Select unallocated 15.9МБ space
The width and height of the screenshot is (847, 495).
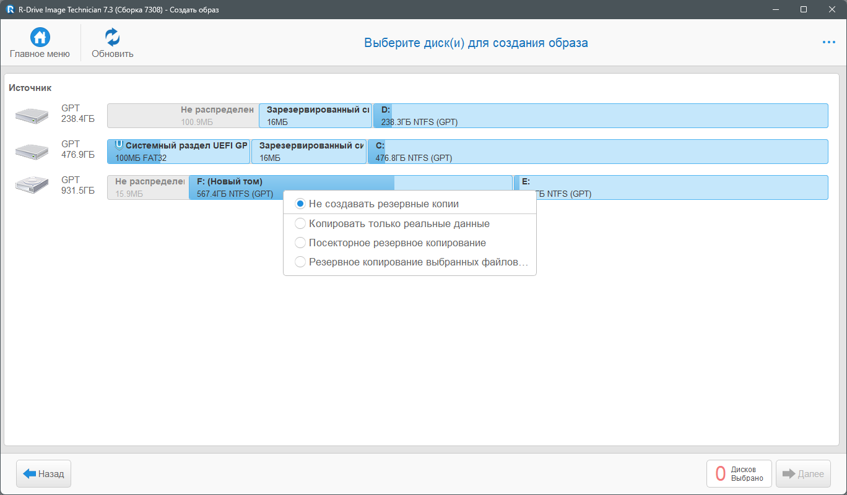(x=148, y=187)
